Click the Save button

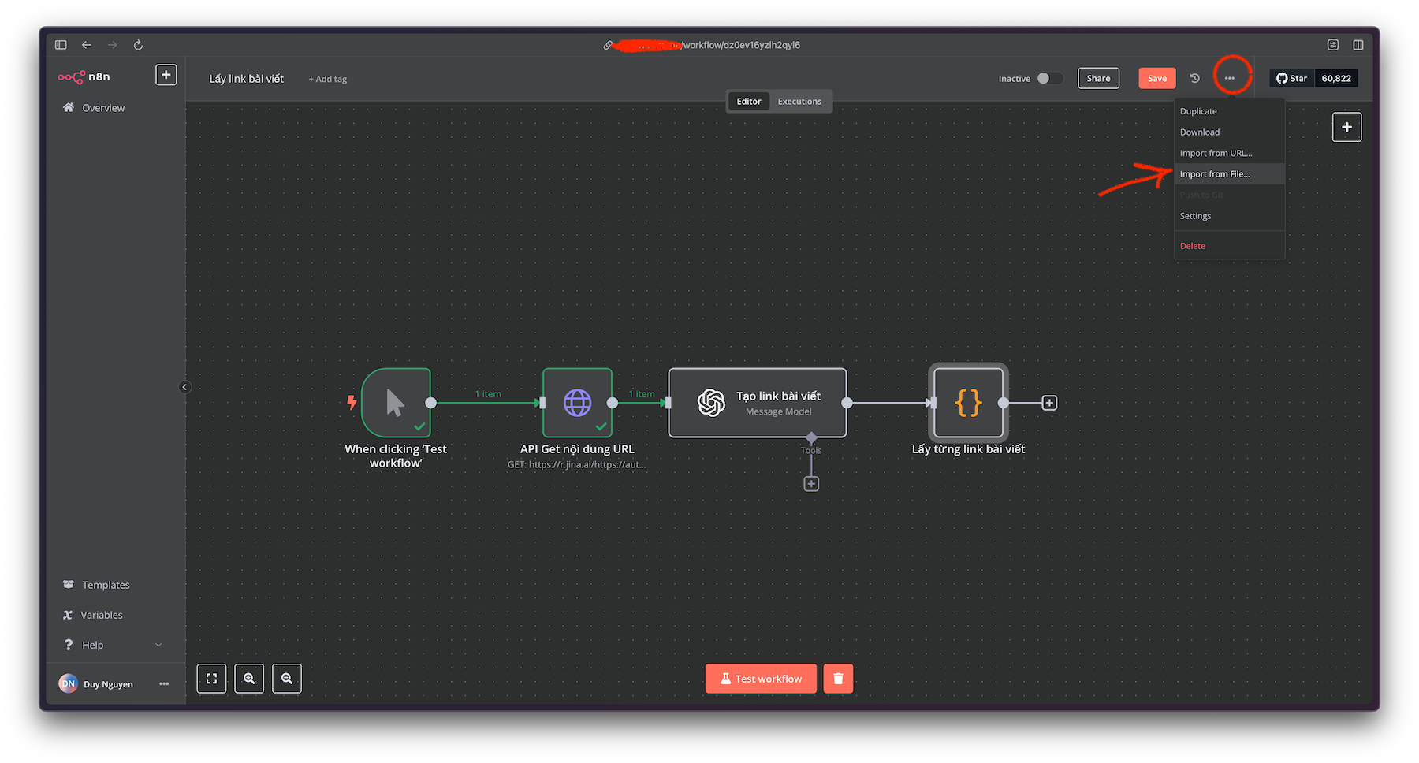1156,78
